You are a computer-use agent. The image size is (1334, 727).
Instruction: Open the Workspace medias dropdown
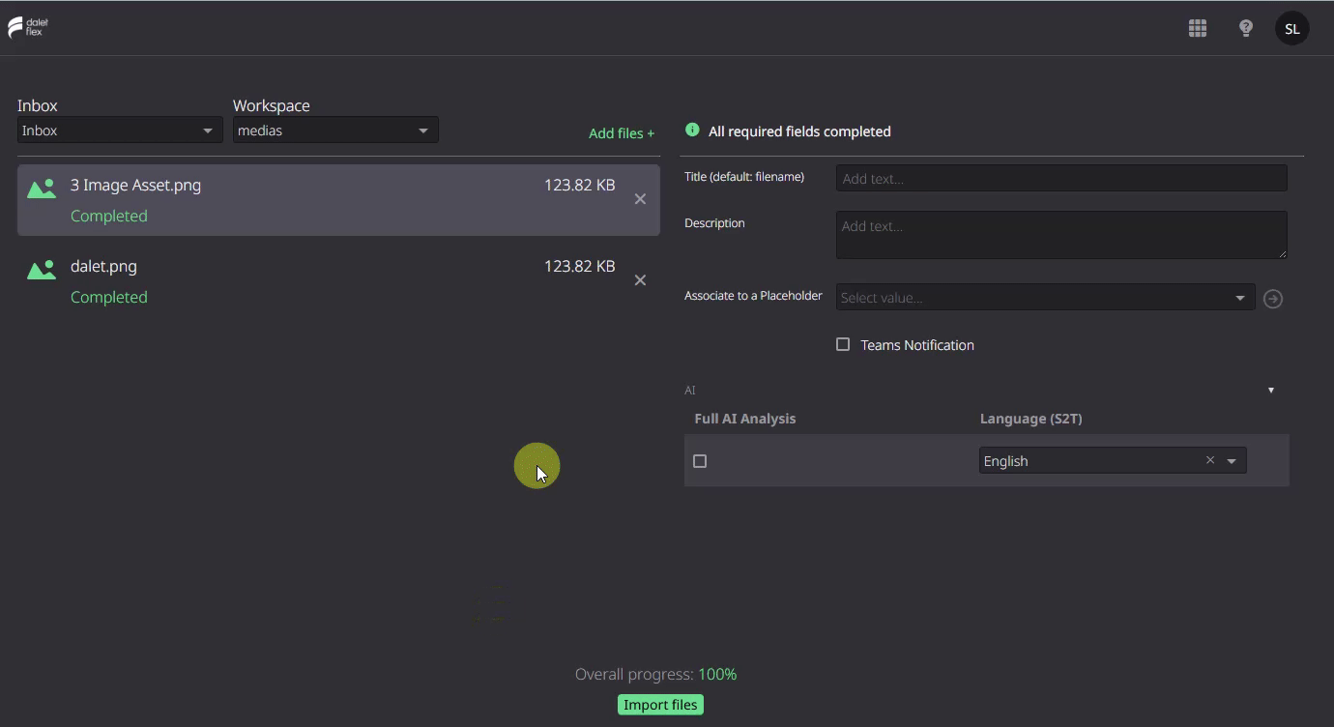click(x=335, y=131)
